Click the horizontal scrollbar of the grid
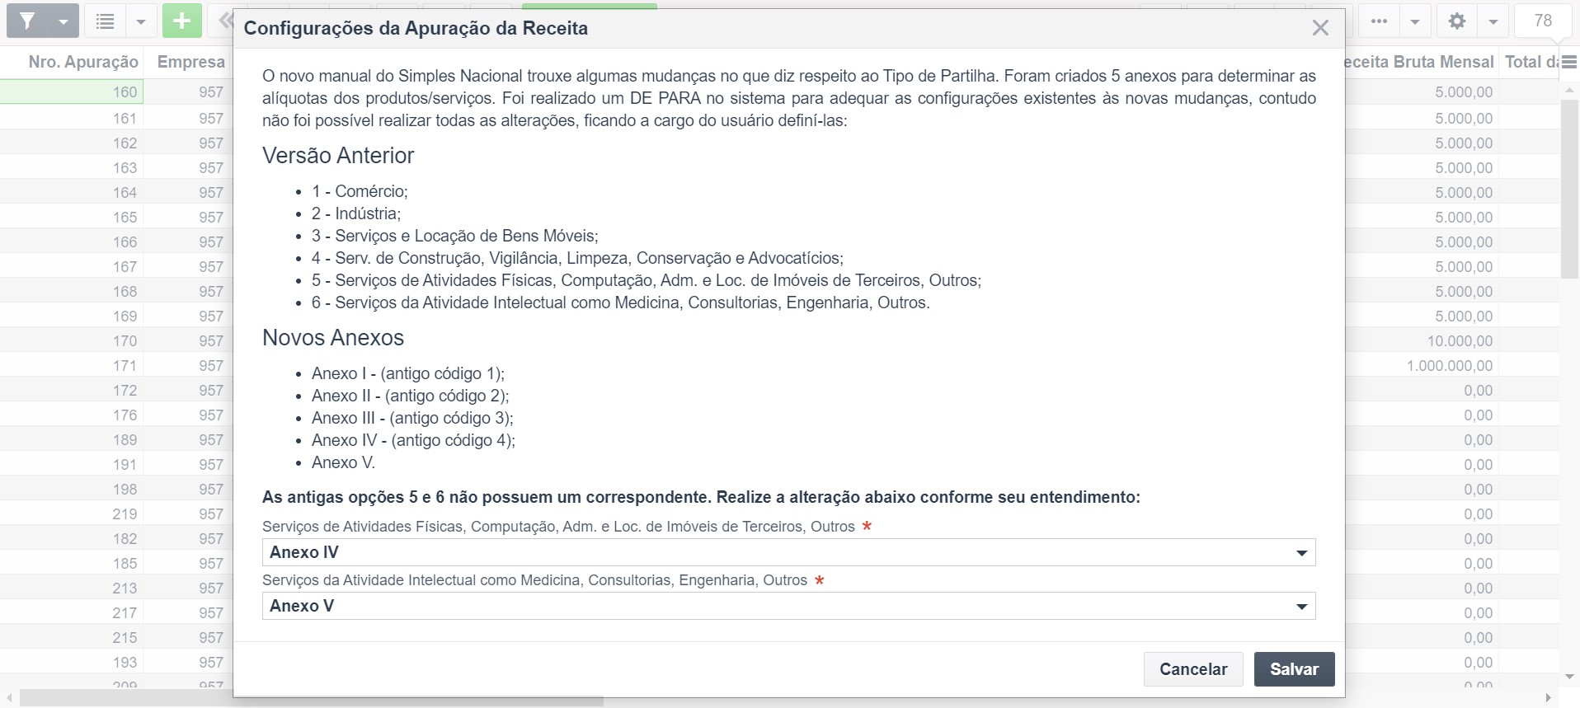 click(312, 700)
